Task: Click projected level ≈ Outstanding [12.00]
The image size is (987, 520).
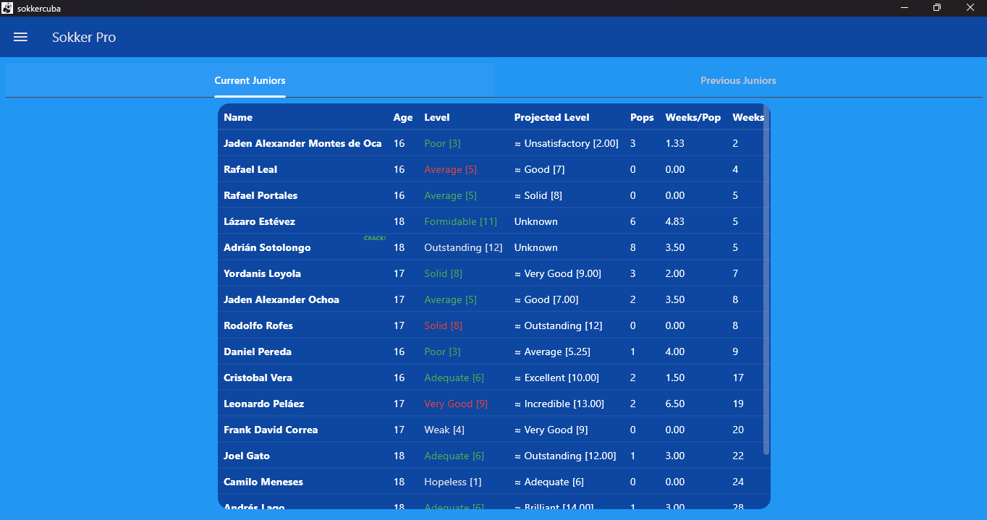Action: point(565,456)
